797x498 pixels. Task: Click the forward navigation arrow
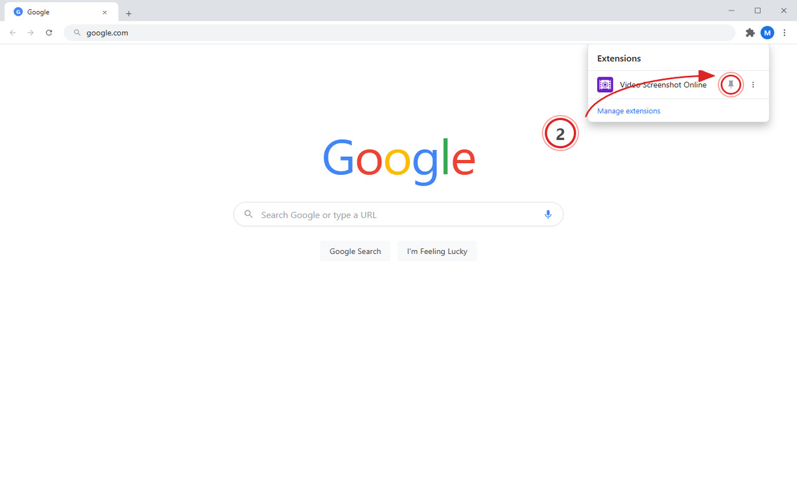[30, 32]
